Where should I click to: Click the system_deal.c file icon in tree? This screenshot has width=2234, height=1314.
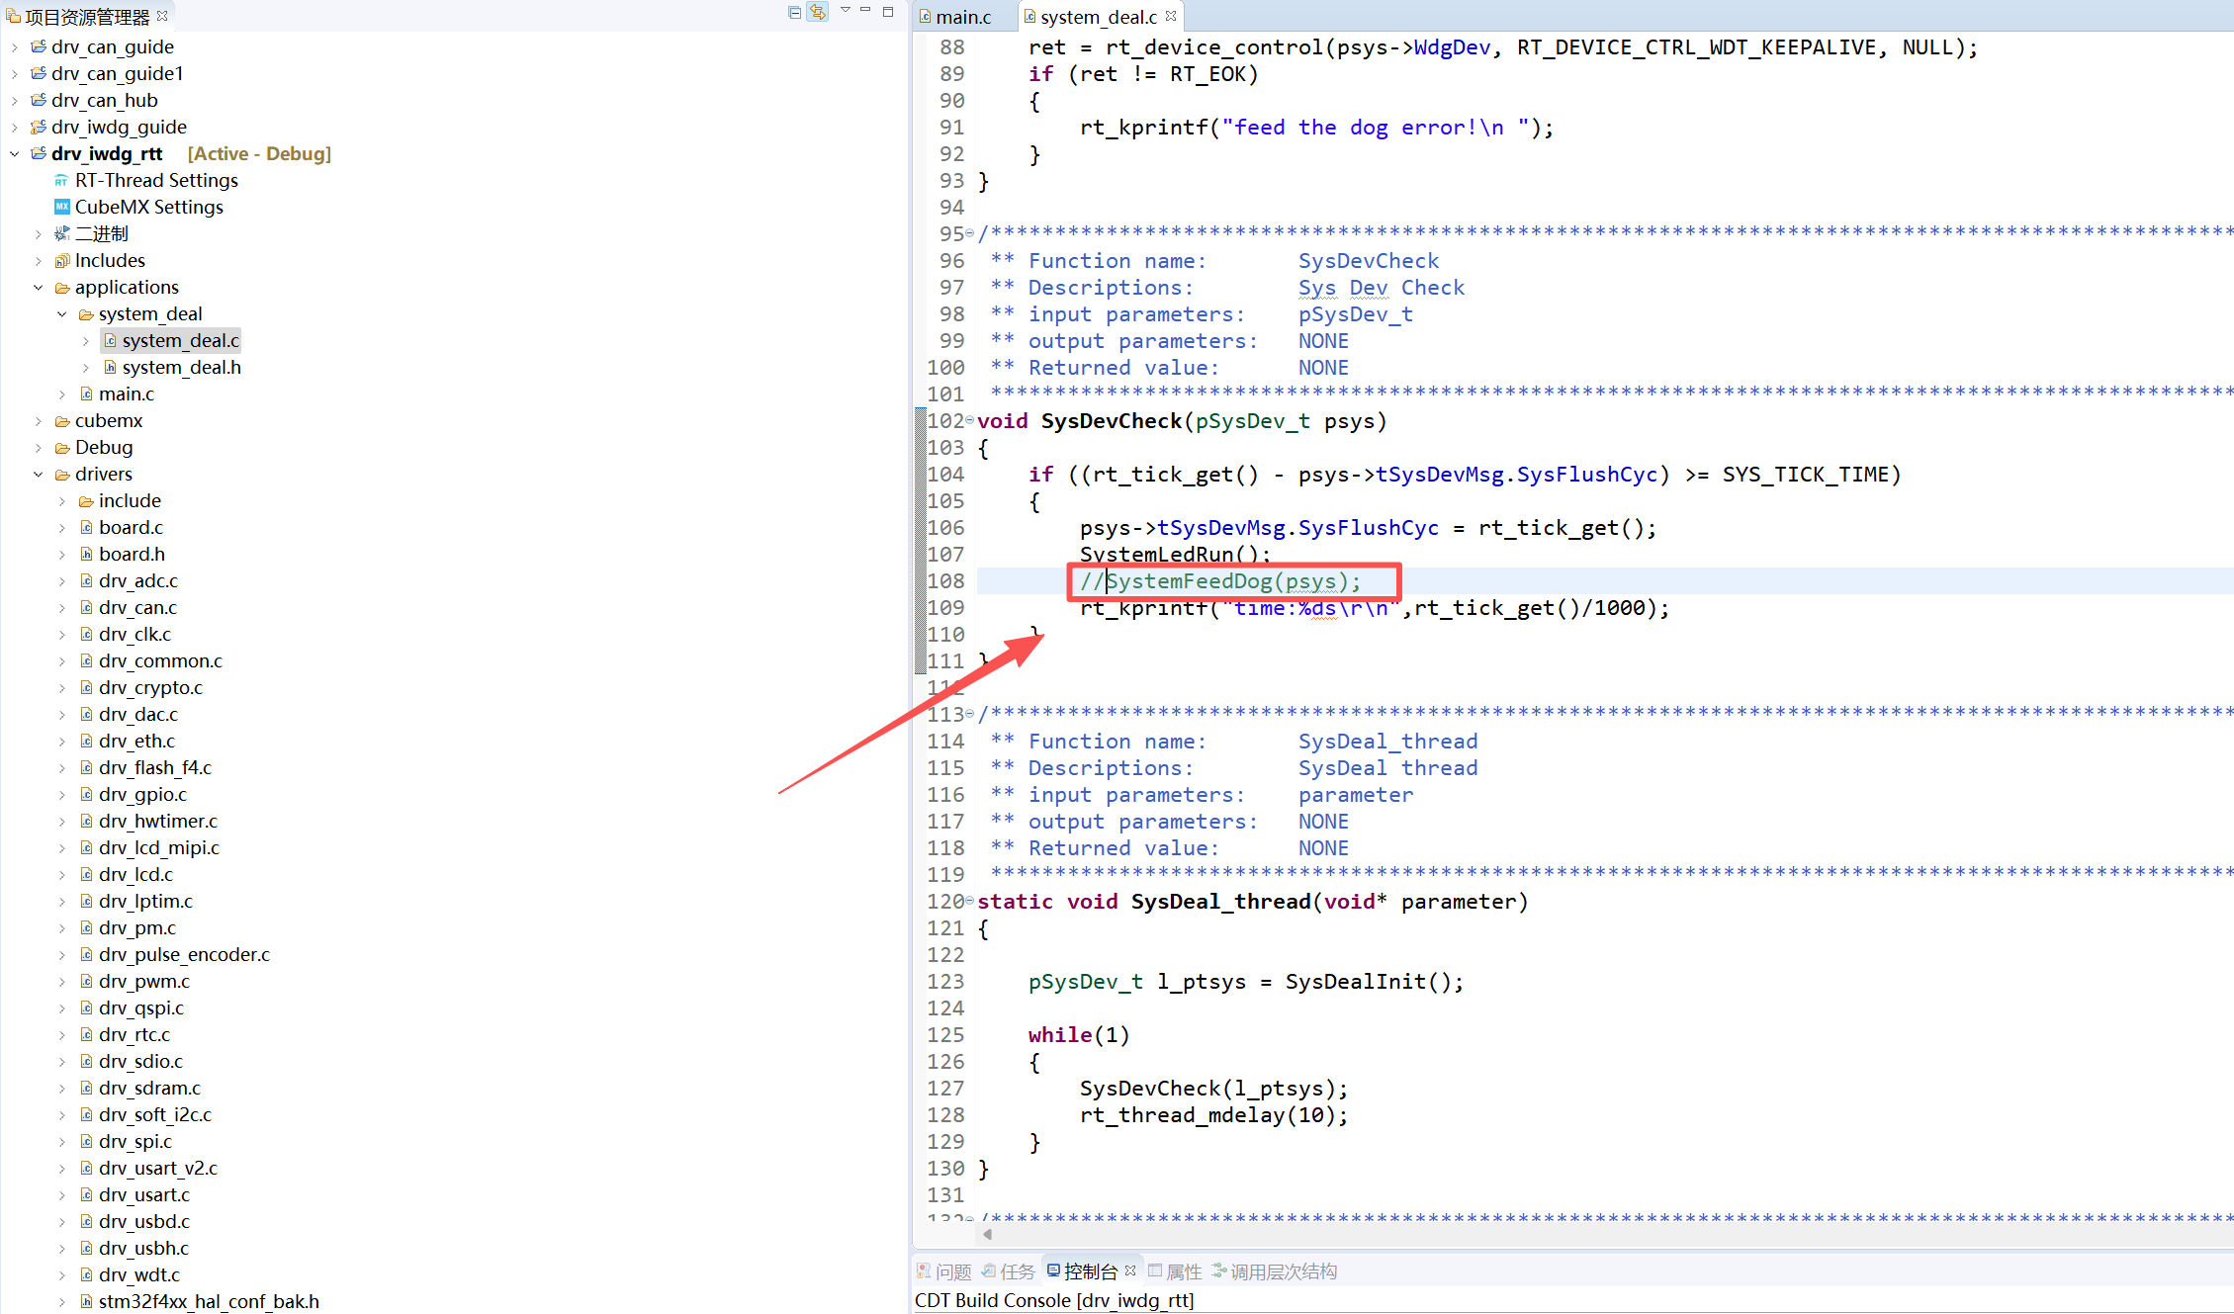(110, 340)
